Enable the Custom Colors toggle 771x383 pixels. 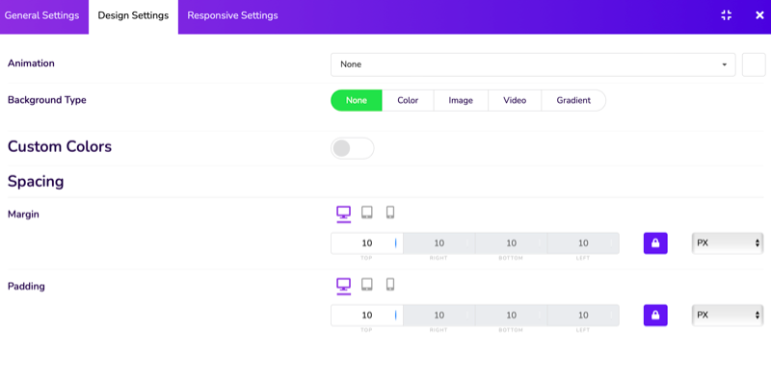(353, 148)
